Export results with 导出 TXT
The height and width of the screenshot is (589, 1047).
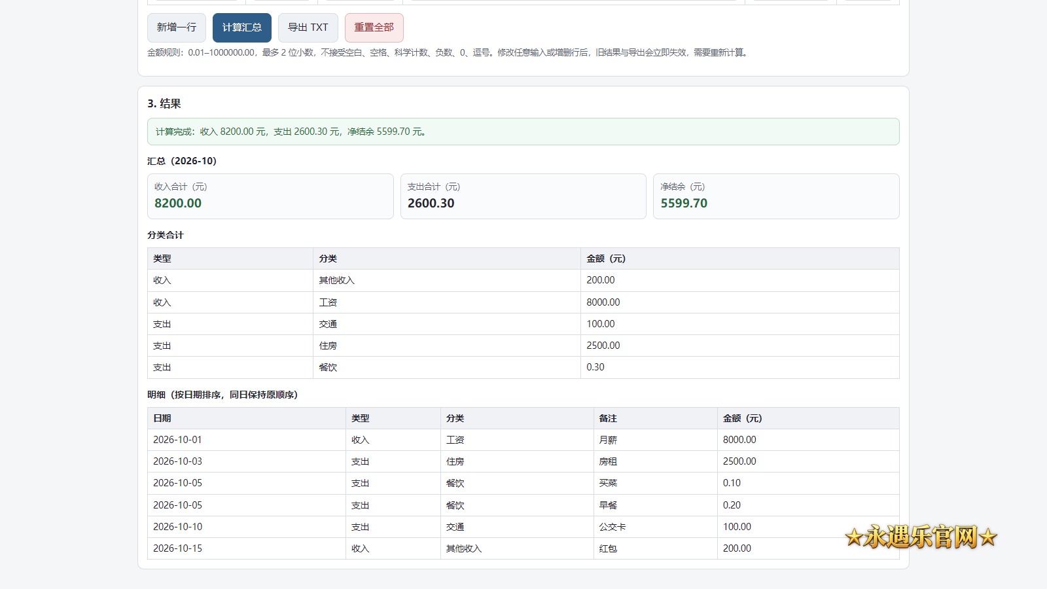tap(308, 27)
